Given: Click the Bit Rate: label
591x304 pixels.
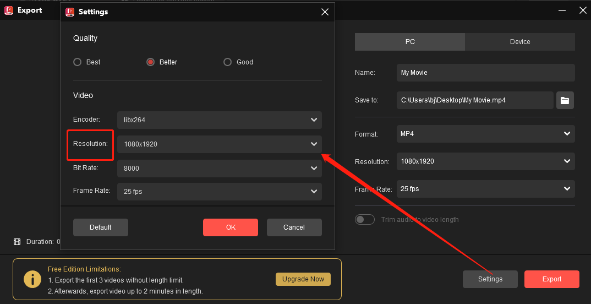Looking at the screenshot, I should (85, 168).
